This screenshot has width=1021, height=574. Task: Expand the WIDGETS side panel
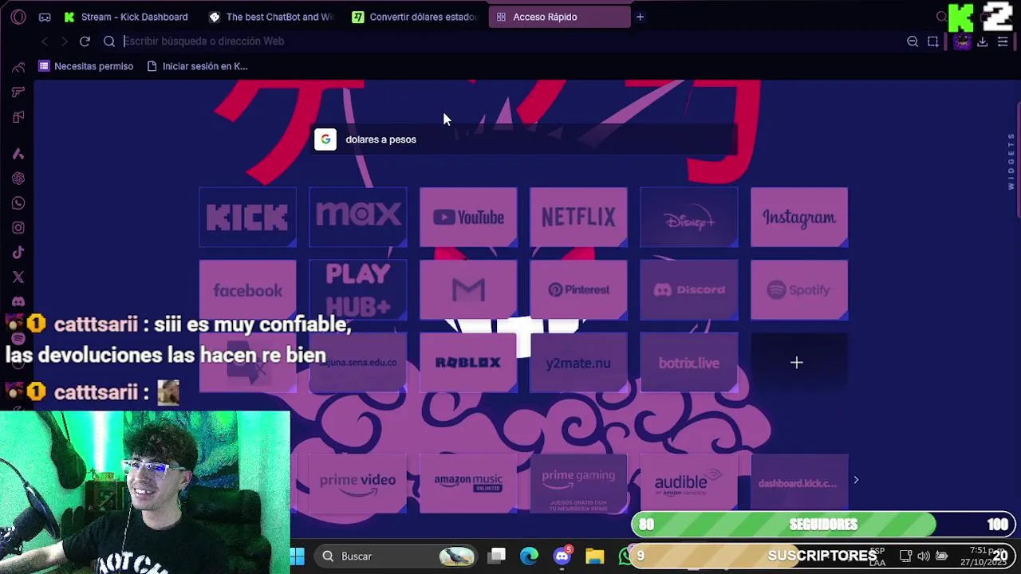click(x=1011, y=161)
